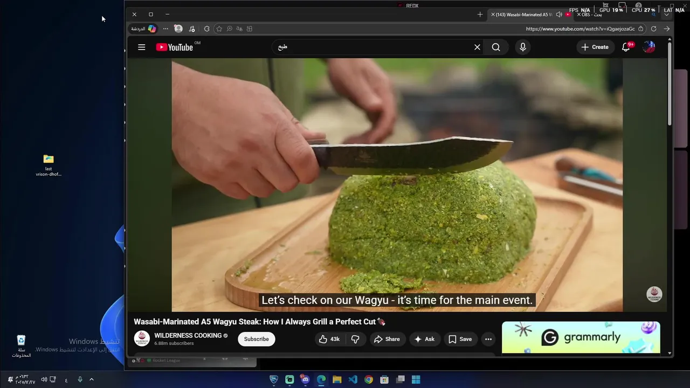690x388 pixels.
Task: Add this page to favorites star
Action: [219, 29]
